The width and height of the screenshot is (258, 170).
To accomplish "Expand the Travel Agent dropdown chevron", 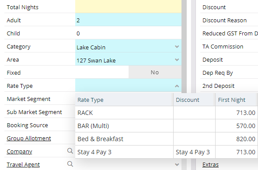I will click(x=177, y=164).
